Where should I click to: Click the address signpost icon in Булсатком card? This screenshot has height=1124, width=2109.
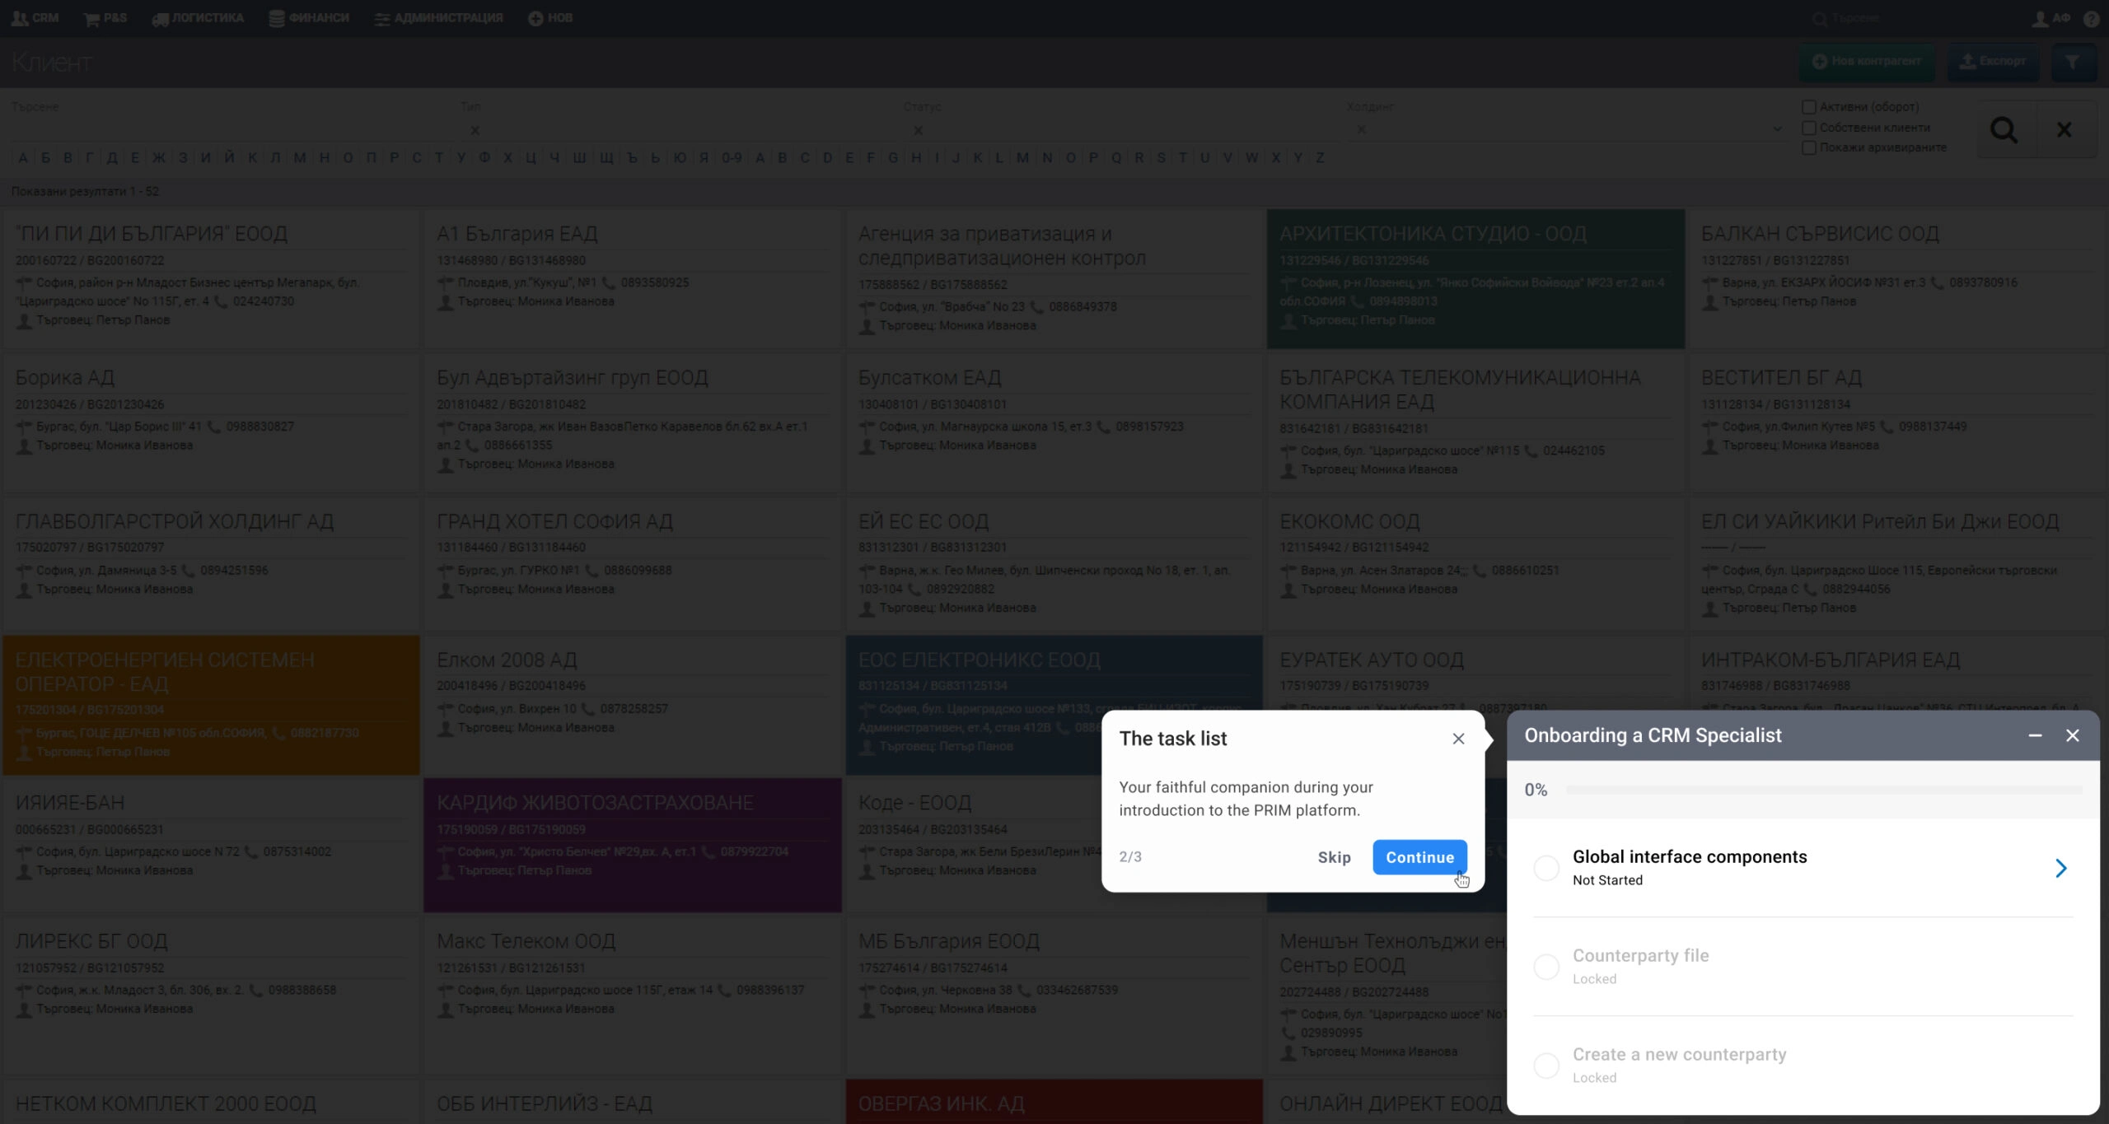pos(867,427)
